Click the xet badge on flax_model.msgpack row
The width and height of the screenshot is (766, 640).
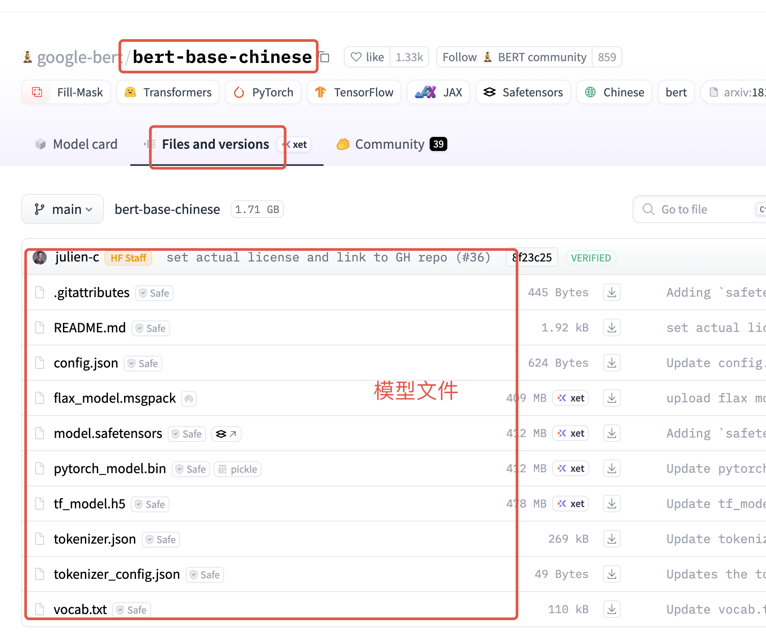click(x=571, y=398)
